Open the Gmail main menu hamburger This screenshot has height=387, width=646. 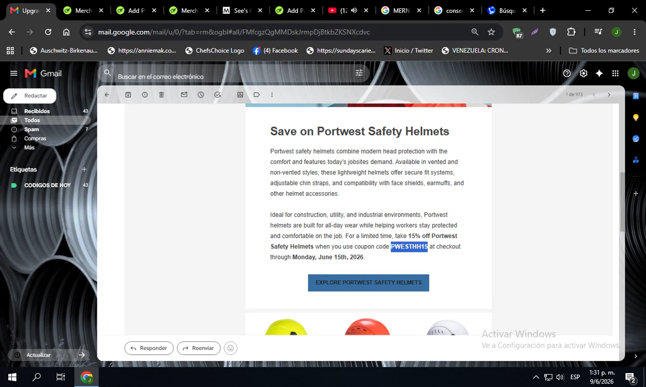pos(14,73)
